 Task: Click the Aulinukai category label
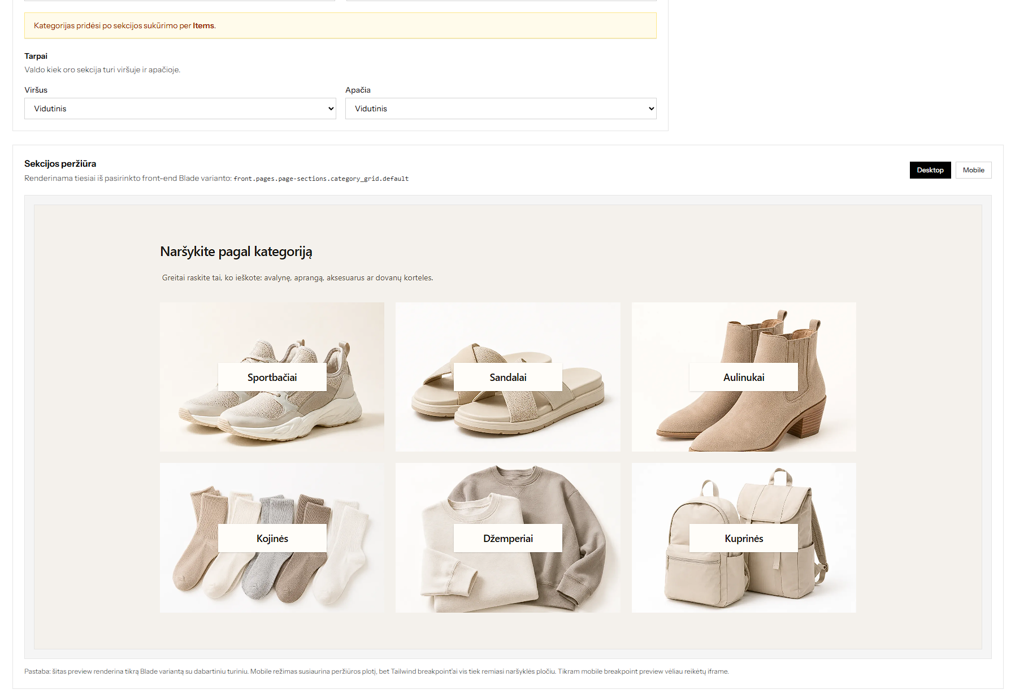click(744, 377)
